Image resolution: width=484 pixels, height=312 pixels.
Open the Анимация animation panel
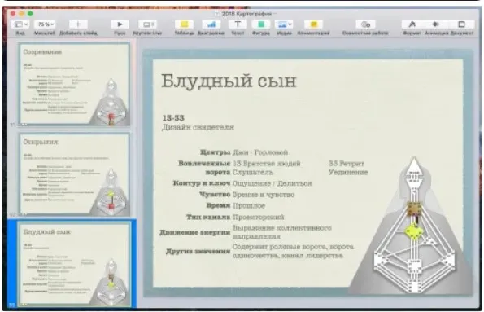pos(436,24)
